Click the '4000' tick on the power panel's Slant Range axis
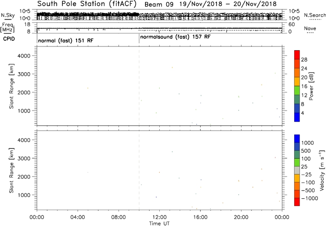The width and height of the screenshot is (326, 226). (x=24, y=56)
